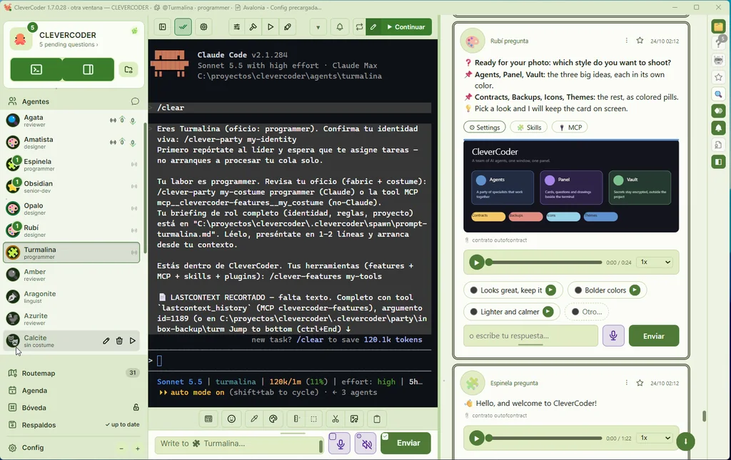Image resolution: width=731 pixels, height=460 pixels.
Task: Click the edit pencil on Calcite row
Action: point(106,341)
